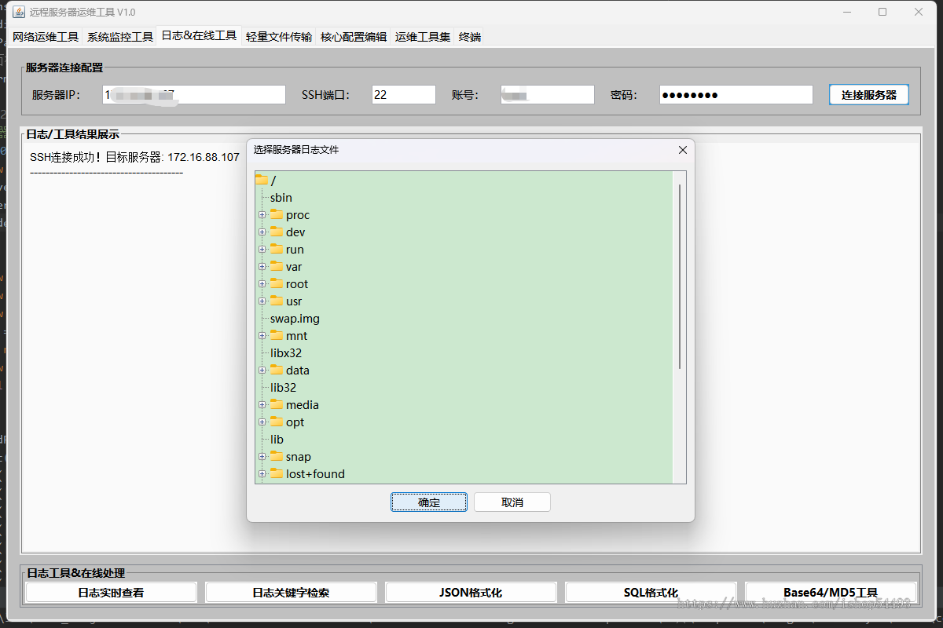943x628 pixels.
Task: Open the 运维工具集 tab
Action: [x=423, y=37]
